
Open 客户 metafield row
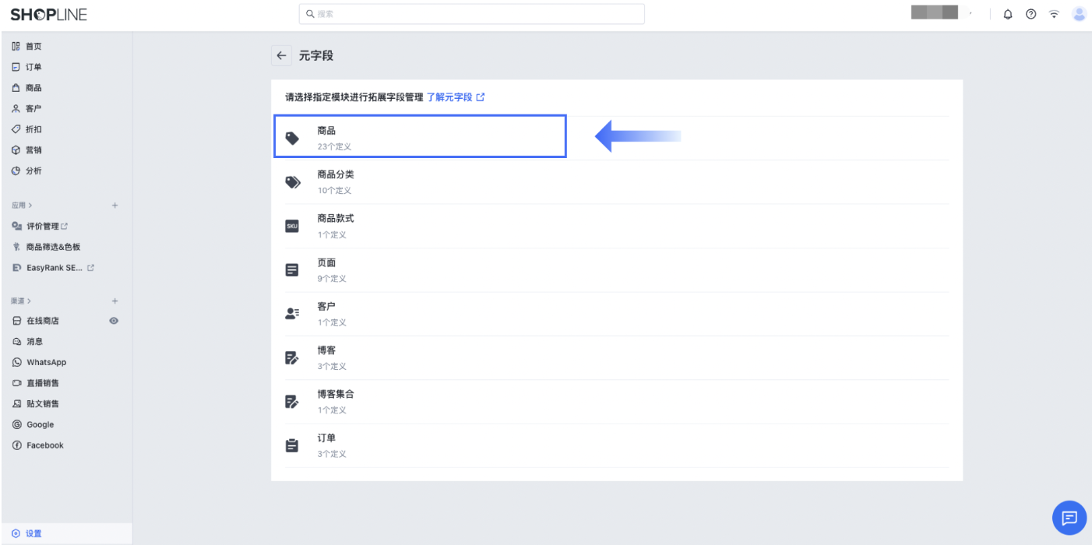click(617, 314)
